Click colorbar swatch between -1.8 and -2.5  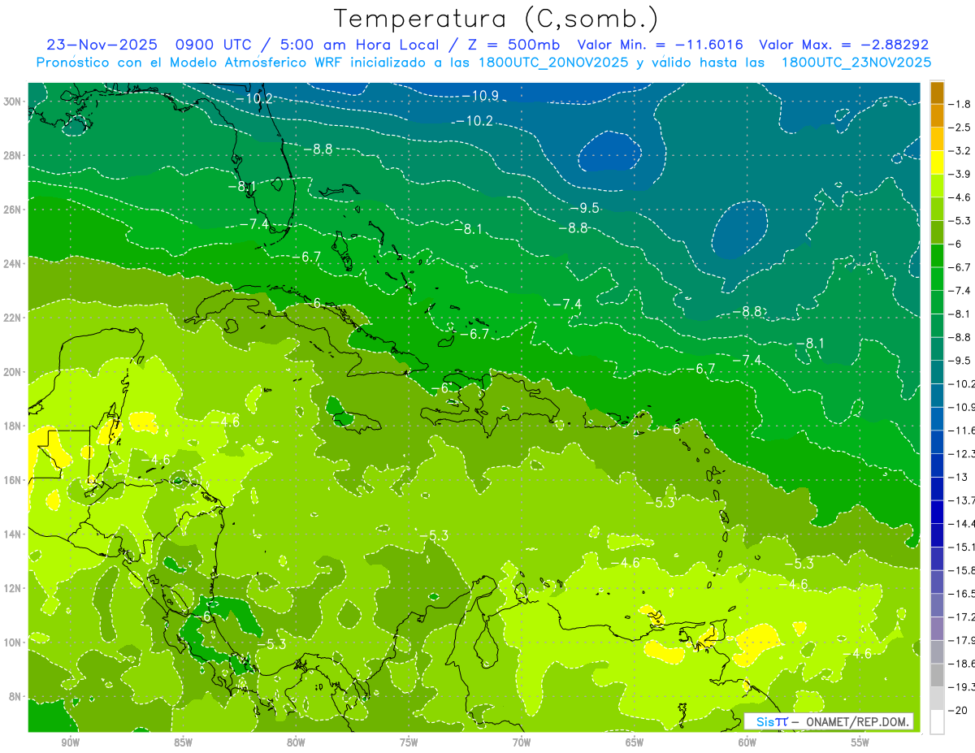pos(937,116)
